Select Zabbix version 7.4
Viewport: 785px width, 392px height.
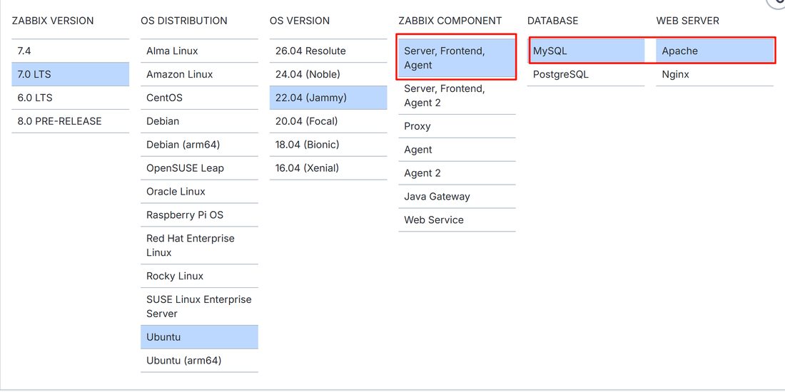(x=70, y=51)
